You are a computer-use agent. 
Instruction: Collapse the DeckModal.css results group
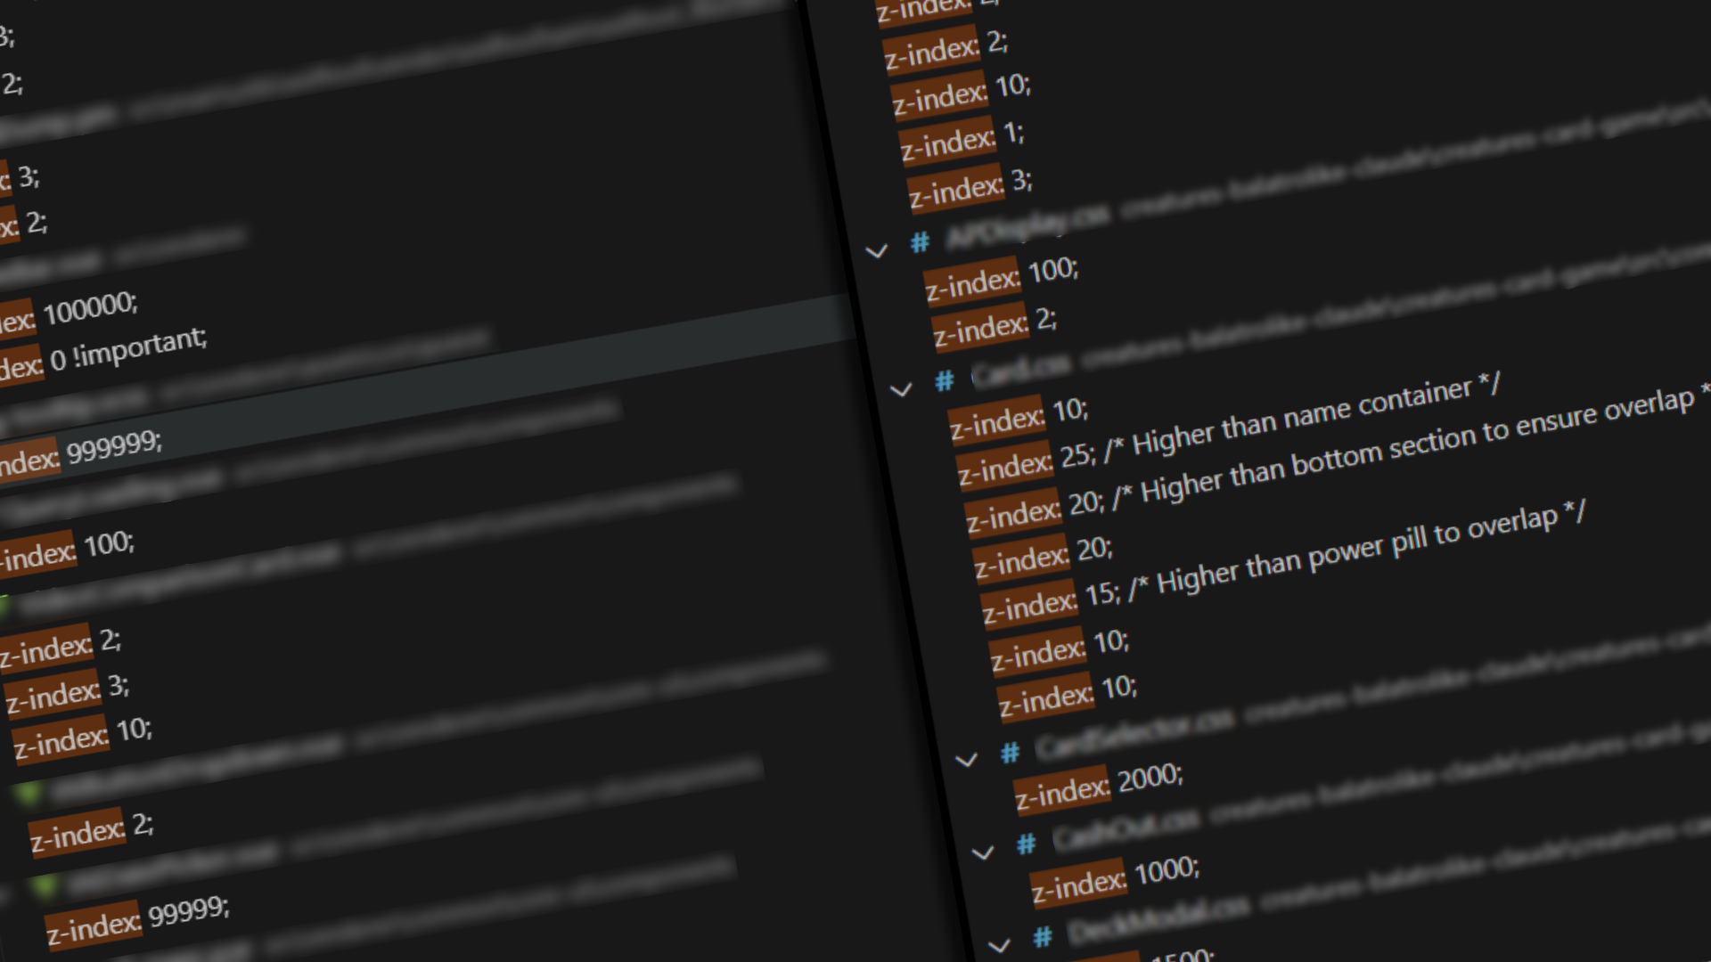(x=1000, y=946)
